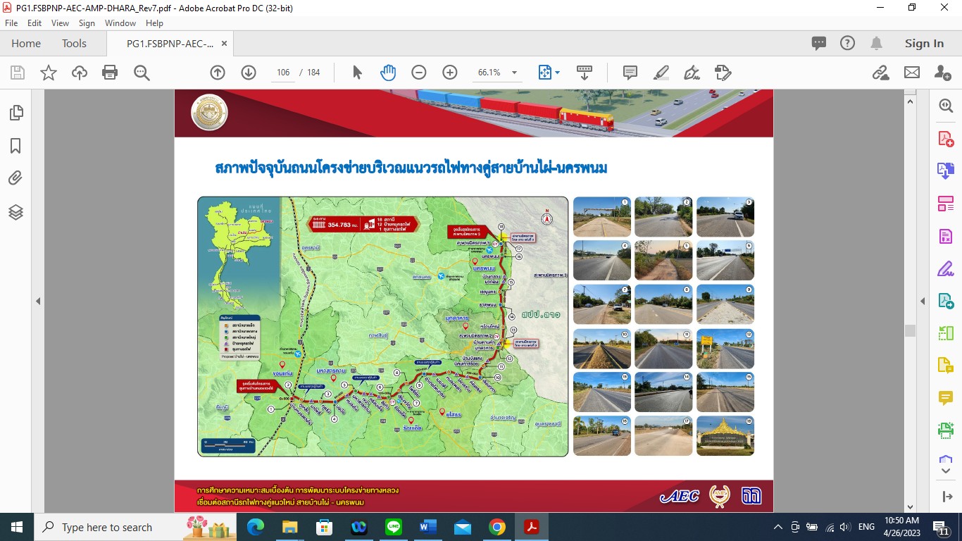This screenshot has height=541, width=962.
Task: Go to next page arrow
Action: [249, 73]
